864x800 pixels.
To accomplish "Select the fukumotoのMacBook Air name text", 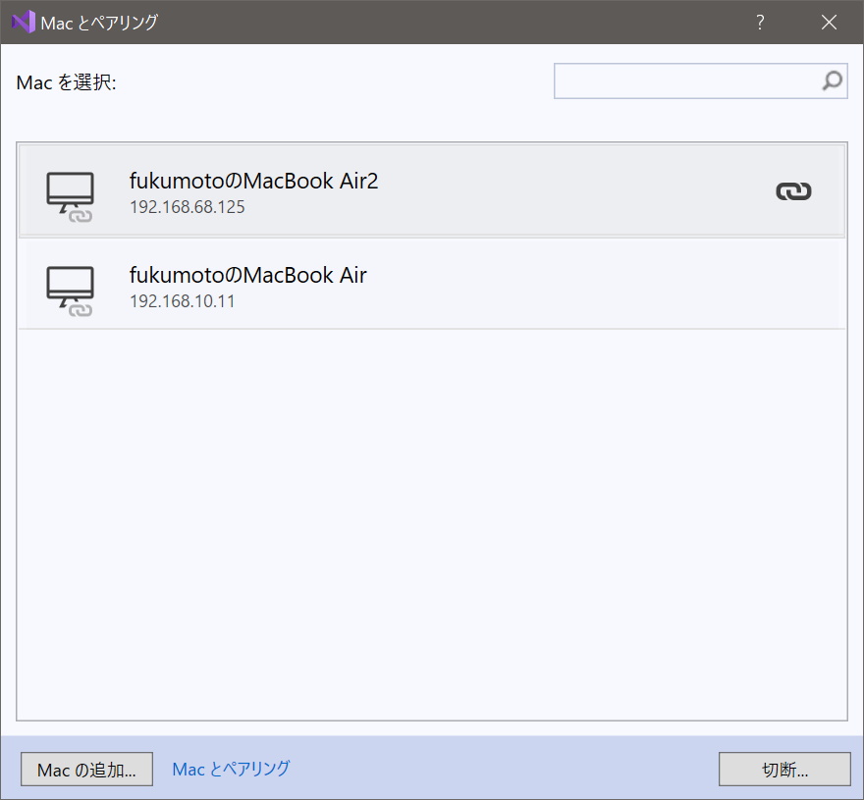I will pos(248,275).
